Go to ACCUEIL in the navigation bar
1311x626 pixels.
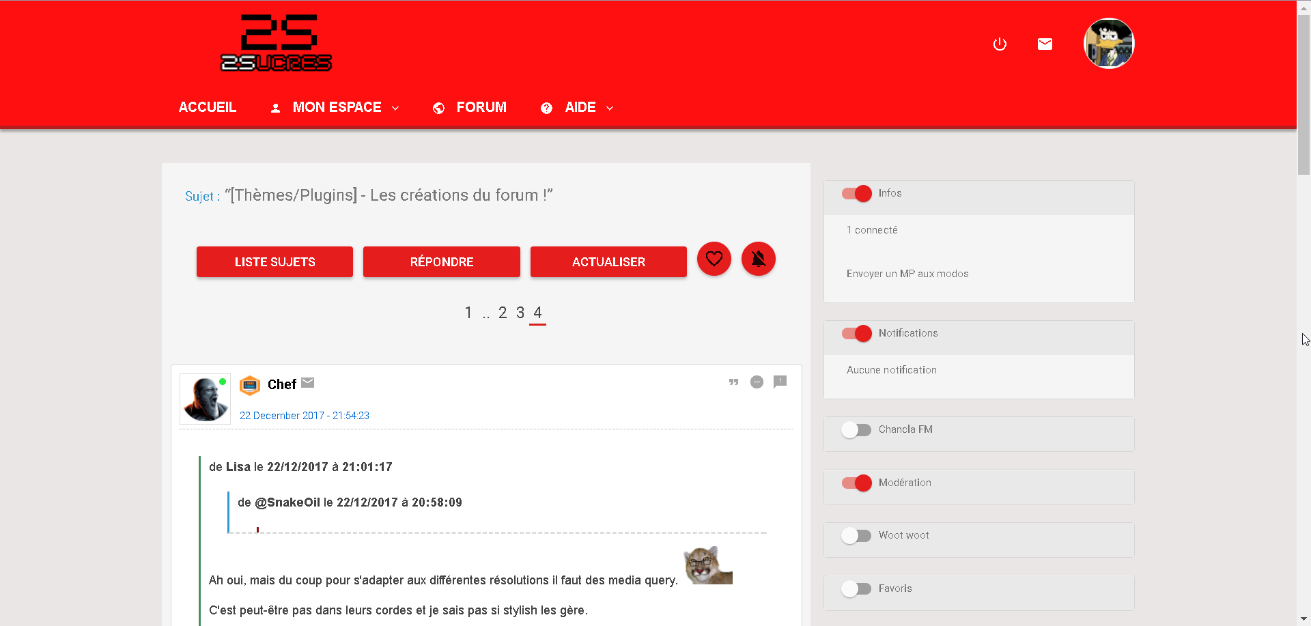click(208, 107)
